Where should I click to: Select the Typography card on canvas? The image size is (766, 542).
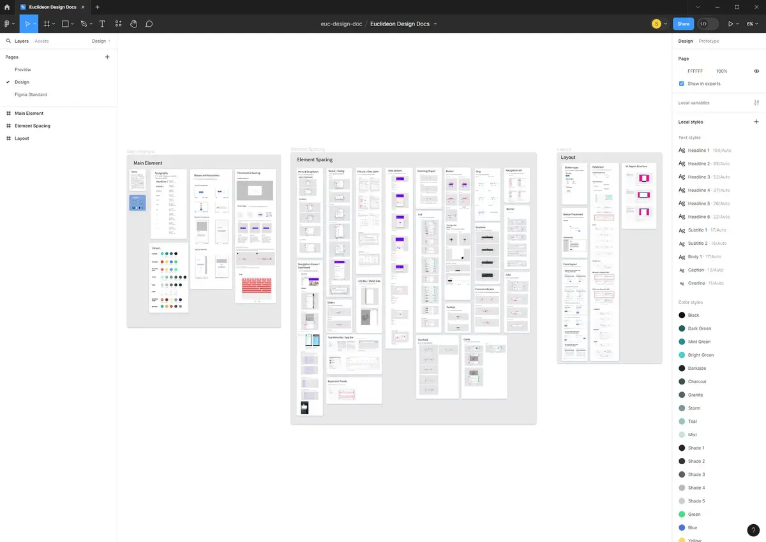tap(169, 204)
